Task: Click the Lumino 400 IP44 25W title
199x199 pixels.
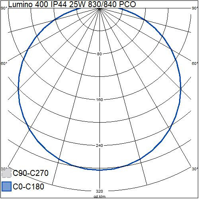Action: click(x=72, y=4)
